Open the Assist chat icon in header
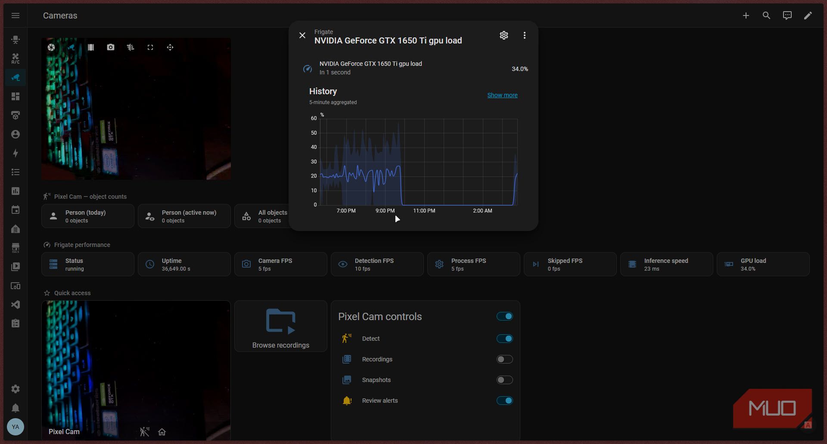The width and height of the screenshot is (827, 444). click(x=787, y=15)
